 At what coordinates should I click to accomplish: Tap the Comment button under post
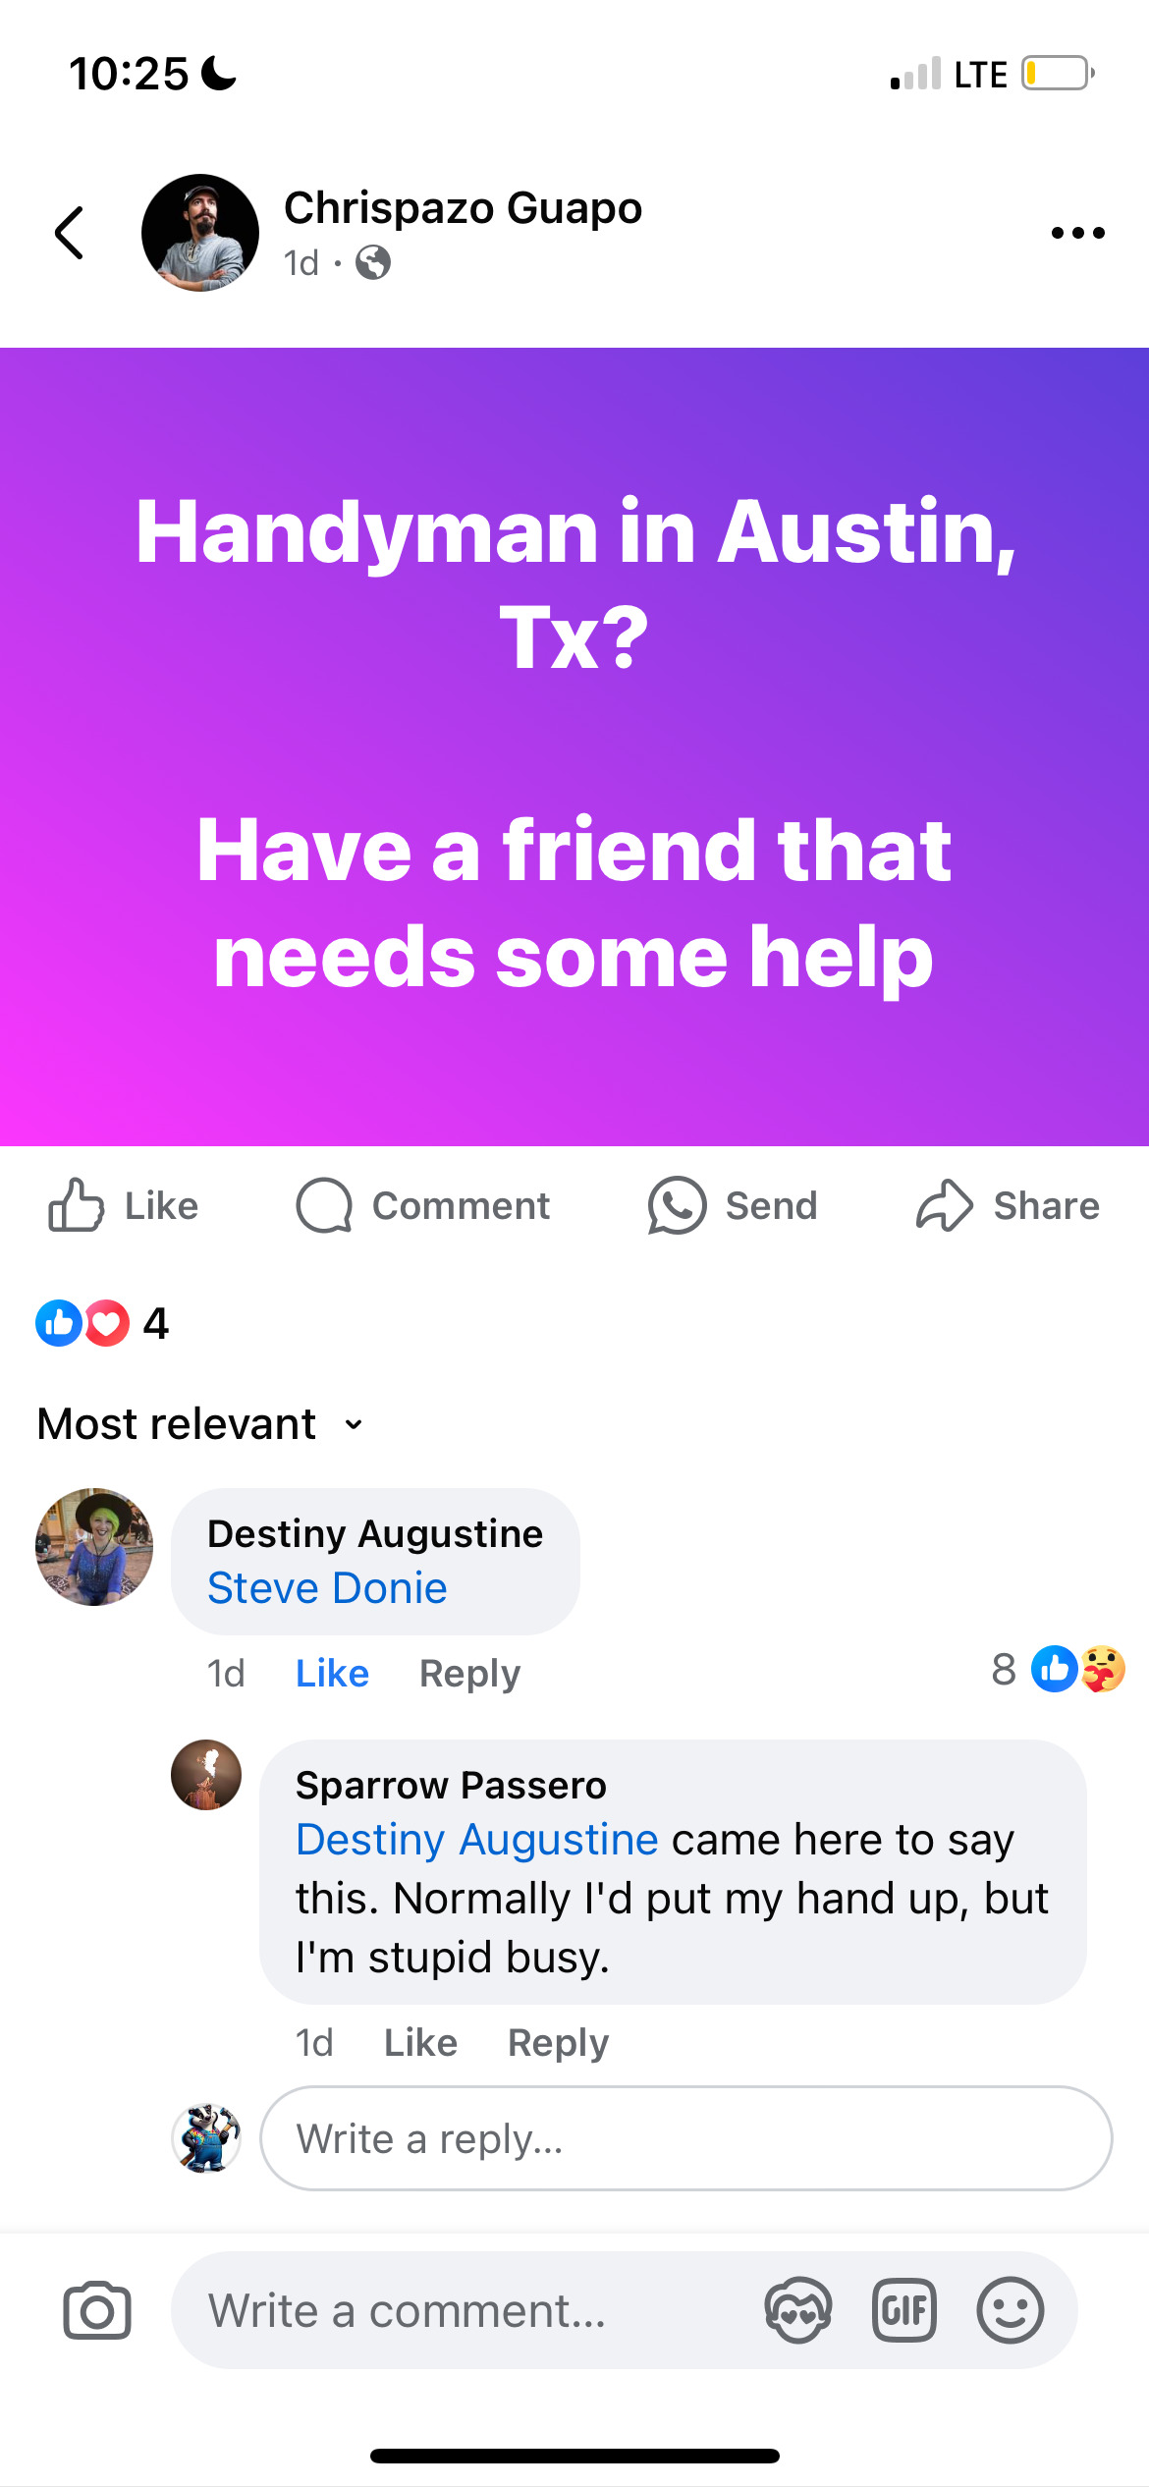(423, 1205)
